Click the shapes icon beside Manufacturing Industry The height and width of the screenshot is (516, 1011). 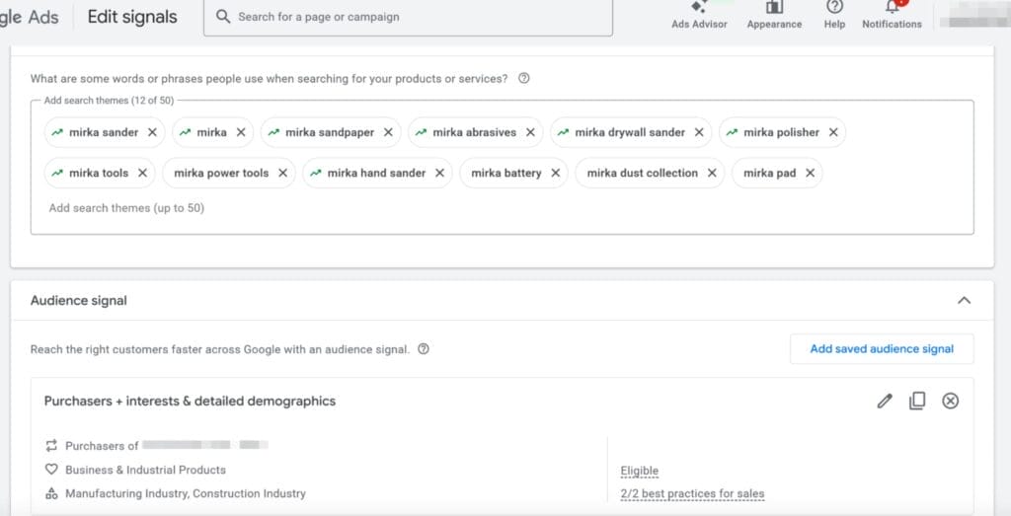click(x=51, y=493)
